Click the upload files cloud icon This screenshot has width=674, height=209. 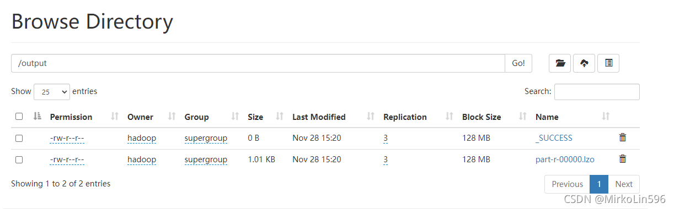click(x=584, y=63)
